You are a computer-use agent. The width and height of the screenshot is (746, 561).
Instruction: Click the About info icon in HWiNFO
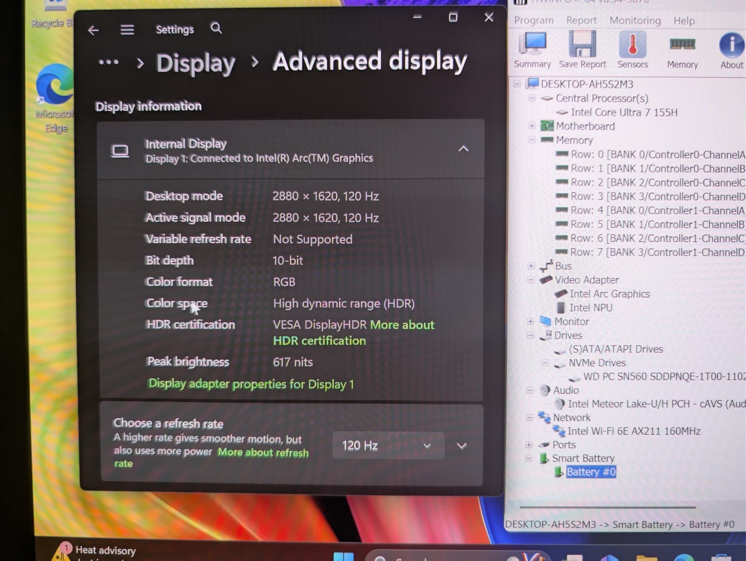point(732,45)
